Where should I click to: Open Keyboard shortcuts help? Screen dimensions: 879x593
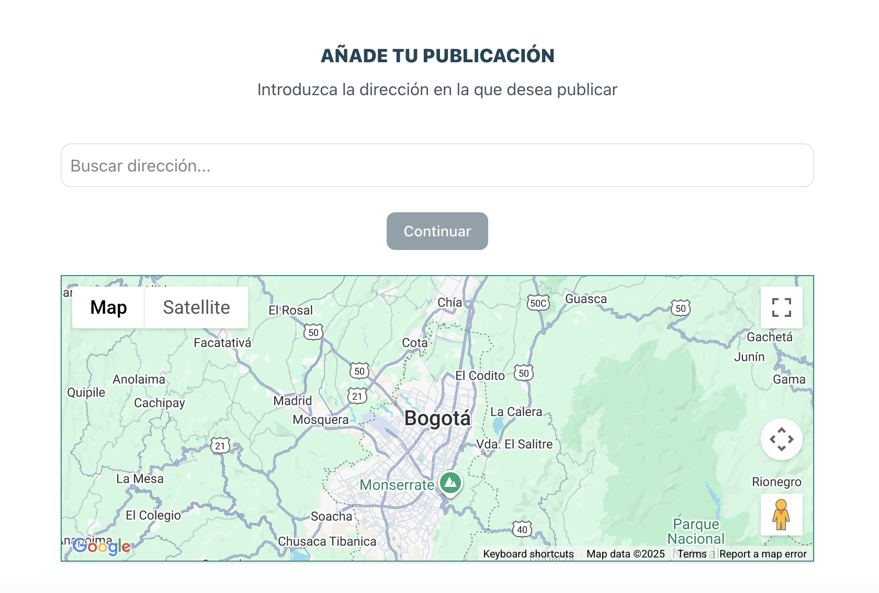(x=527, y=553)
